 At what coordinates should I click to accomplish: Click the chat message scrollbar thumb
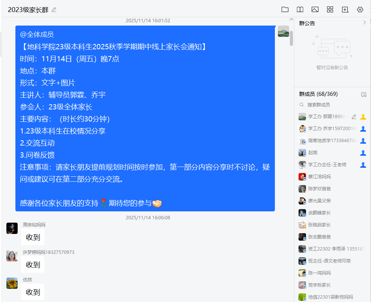click(291, 38)
